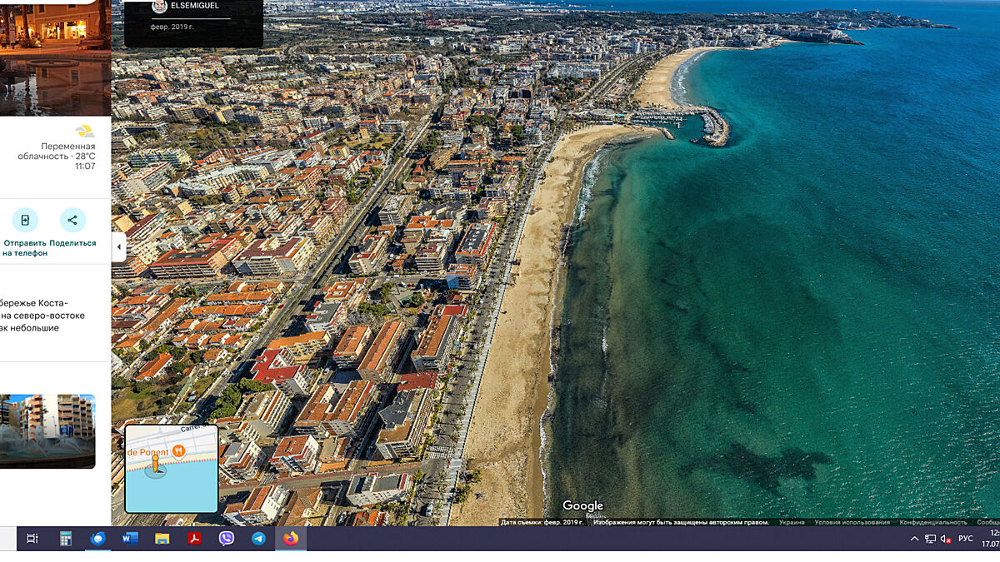Show hidden system tray icons
Screen dimensions: 1000x562
pos(914,539)
